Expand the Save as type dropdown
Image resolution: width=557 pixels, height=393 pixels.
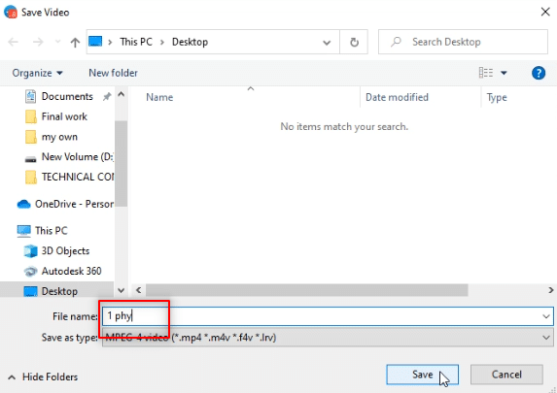546,338
